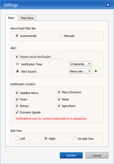Disable Economic Signals notifications

17,112
